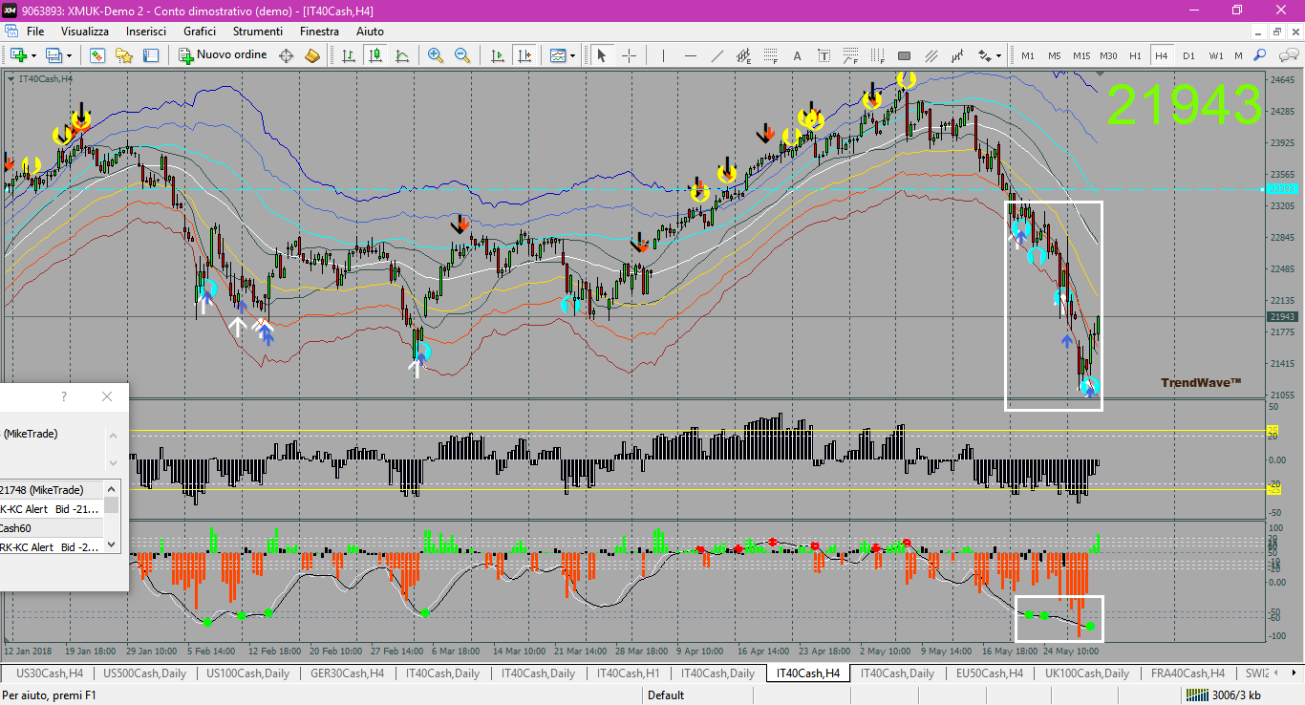Image resolution: width=1305 pixels, height=705 pixels.
Task: Click the Nuovo ordine button
Action: 224,55
